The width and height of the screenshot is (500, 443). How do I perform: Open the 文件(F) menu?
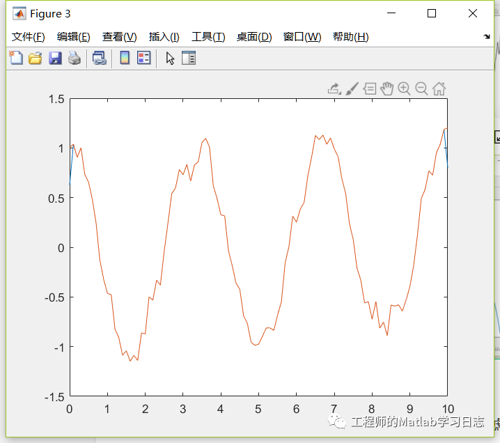click(28, 37)
